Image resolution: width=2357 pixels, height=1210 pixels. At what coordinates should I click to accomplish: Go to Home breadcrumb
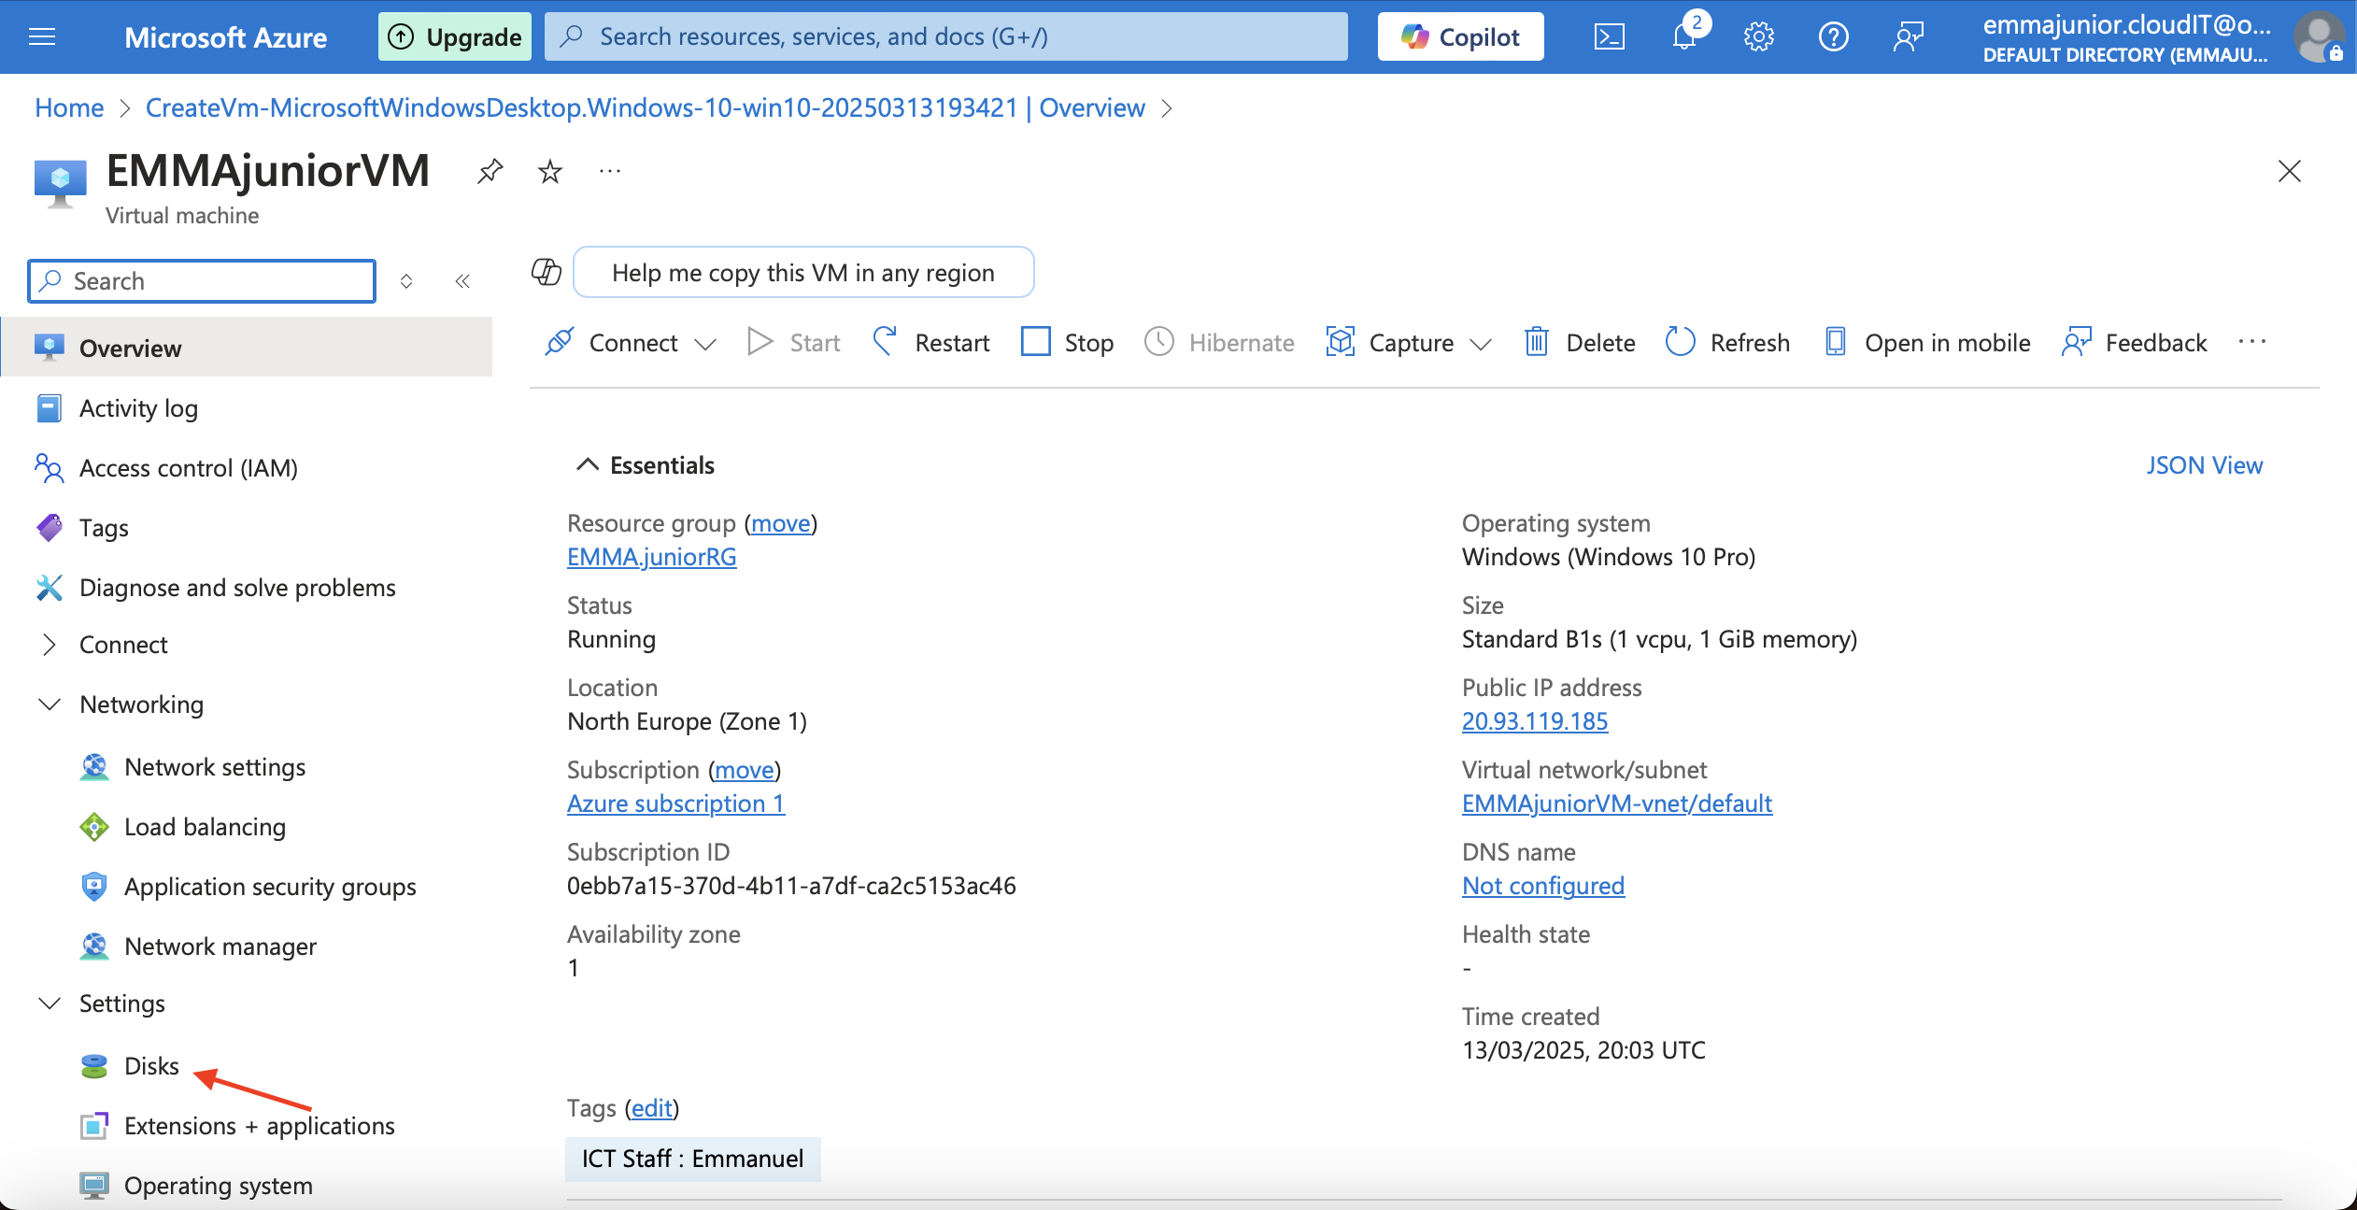pos(69,107)
